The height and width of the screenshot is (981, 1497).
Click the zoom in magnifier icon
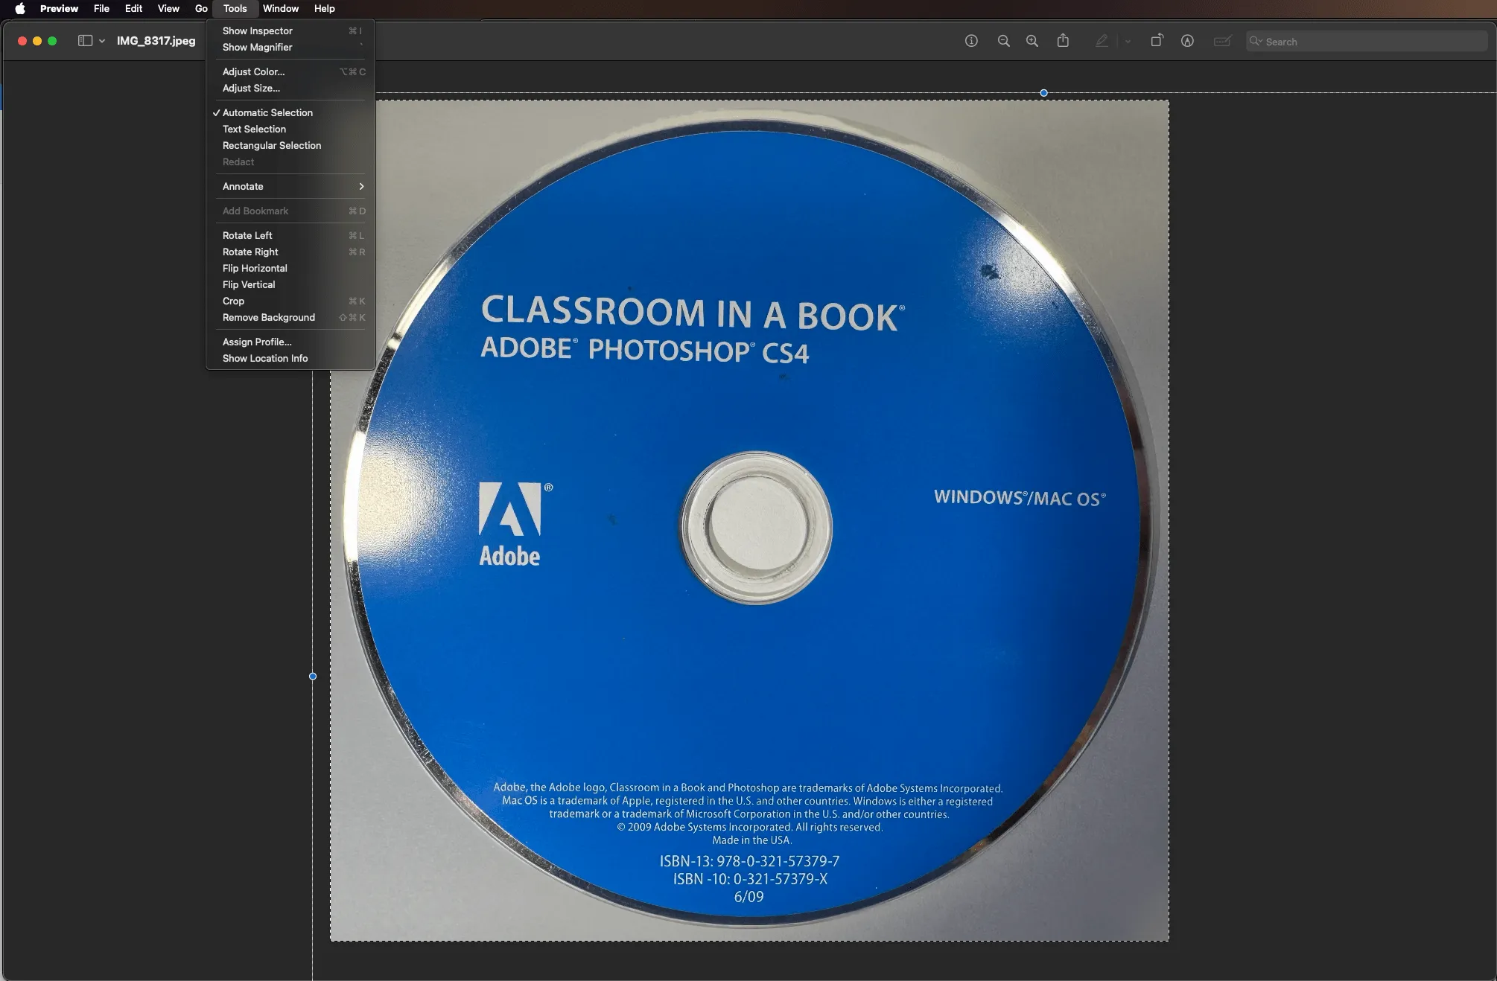[x=1032, y=41]
